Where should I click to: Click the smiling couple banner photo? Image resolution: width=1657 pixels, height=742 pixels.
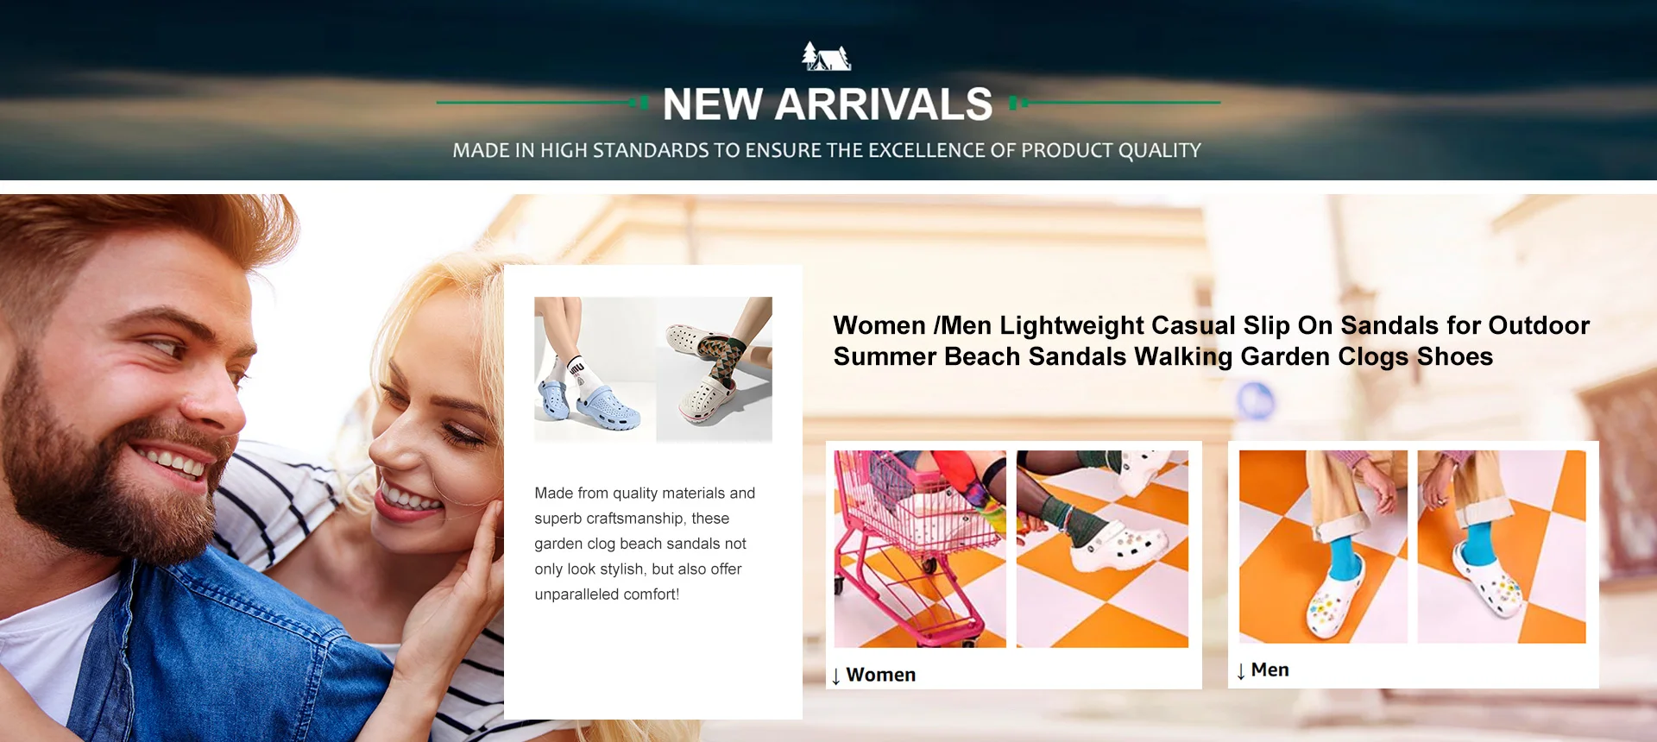pos(250,468)
